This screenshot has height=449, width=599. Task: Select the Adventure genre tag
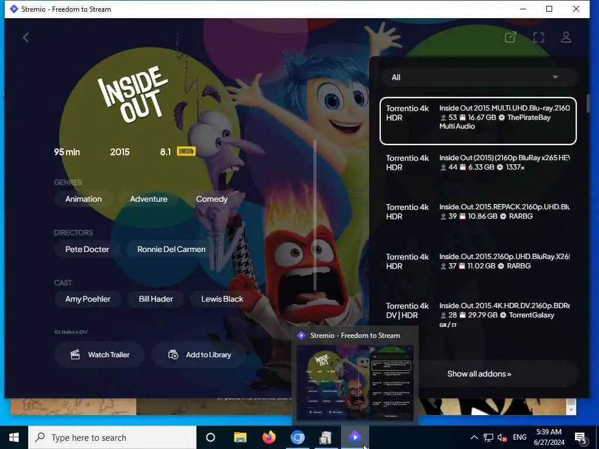(x=149, y=199)
